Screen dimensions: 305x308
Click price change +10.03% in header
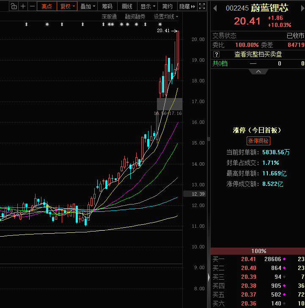point(280,25)
